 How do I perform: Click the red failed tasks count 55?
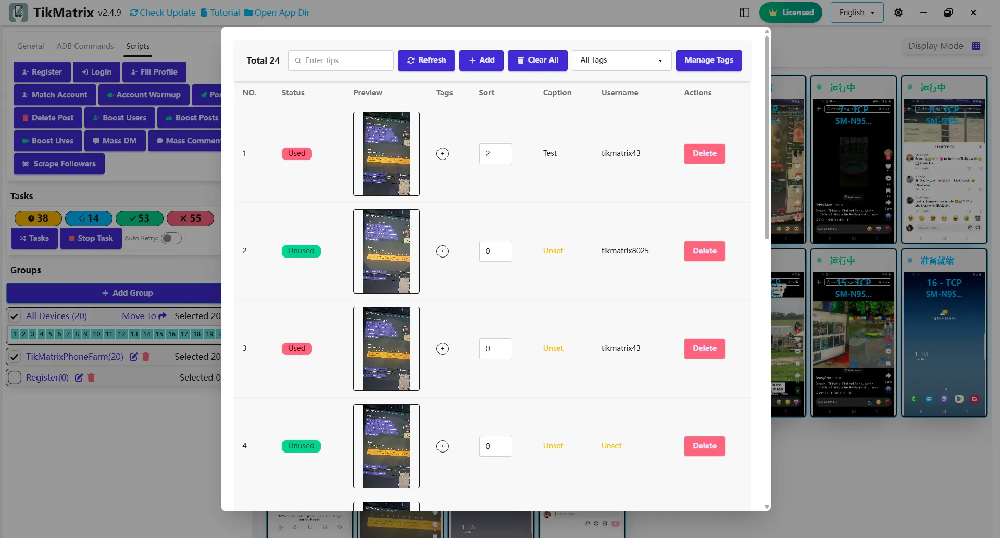pos(190,218)
